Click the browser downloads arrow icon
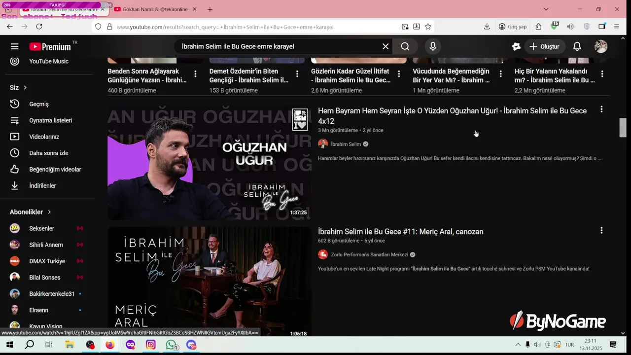The width and height of the screenshot is (631, 355). [x=487, y=27]
